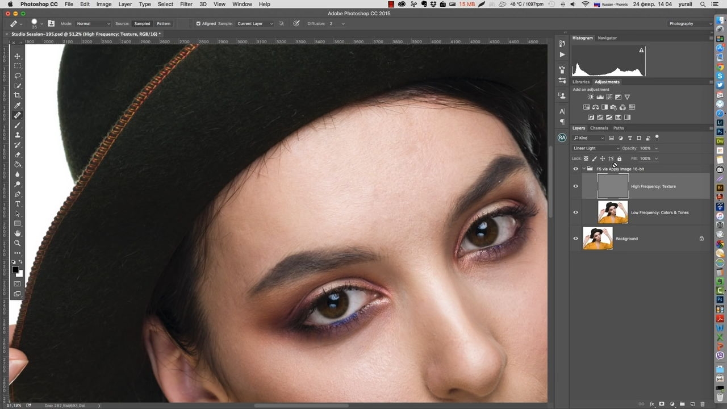Hide the Low Frequency: Colors & Tones layer

click(x=575, y=212)
